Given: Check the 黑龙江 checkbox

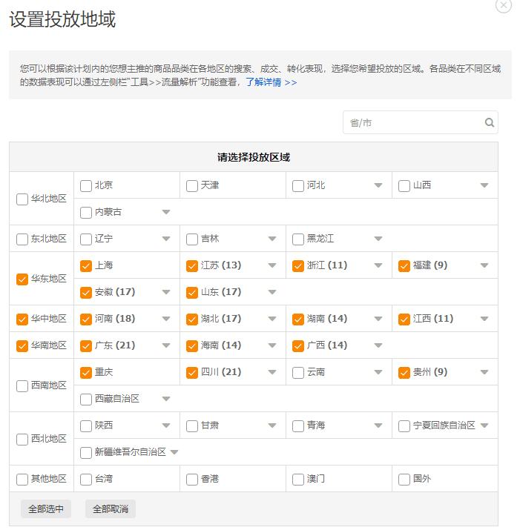Looking at the screenshot, I should (298, 239).
